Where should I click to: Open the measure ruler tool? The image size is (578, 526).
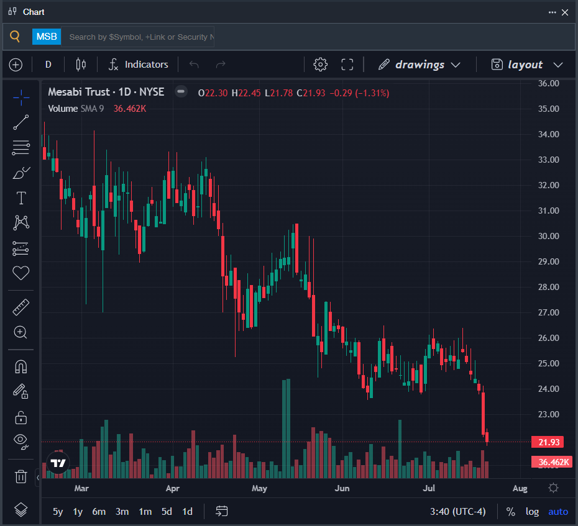coord(21,307)
